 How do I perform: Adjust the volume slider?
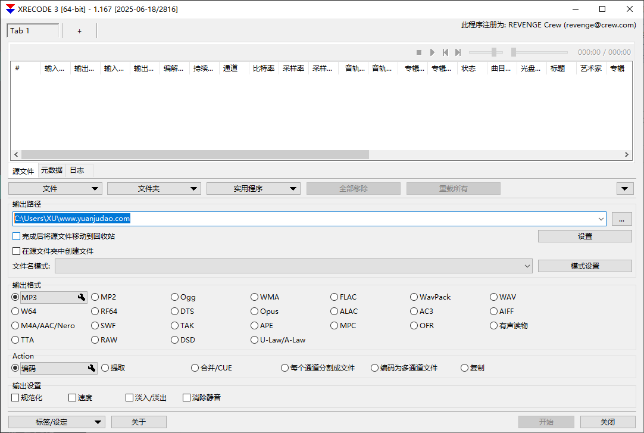pyautogui.click(x=486, y=52)
